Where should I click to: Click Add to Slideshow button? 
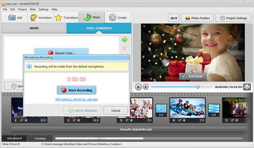(x=82, y=111)
